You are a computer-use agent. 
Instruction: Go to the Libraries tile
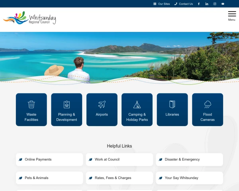coord(172,110)
